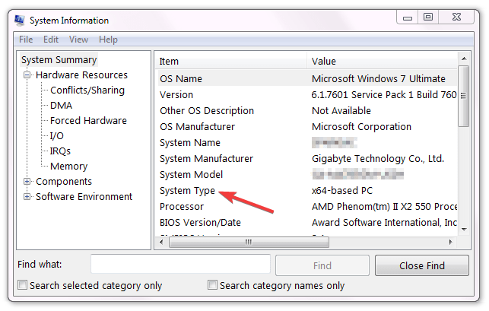Click the vertical scrollbar up arrow
The width and height of the screenshot is (489, 311).
pos(464,59)
